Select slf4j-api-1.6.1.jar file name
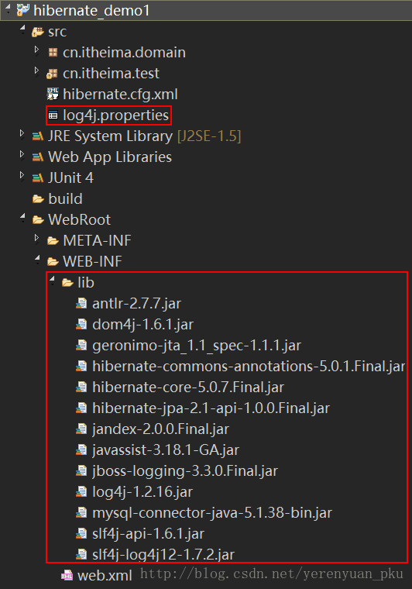The height and width of the screenshot is (589, 412). click(x=148, y=534)
